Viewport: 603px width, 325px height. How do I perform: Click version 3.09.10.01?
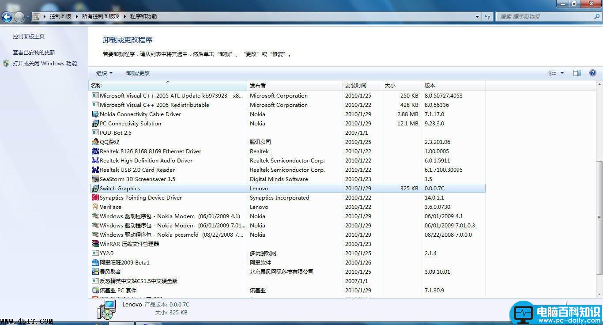pos(437,272)
